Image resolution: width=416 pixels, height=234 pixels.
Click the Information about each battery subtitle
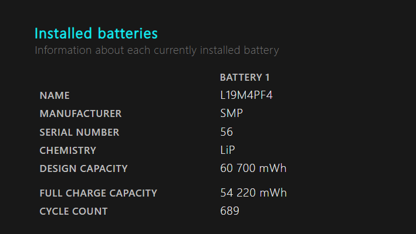(157, 50)
